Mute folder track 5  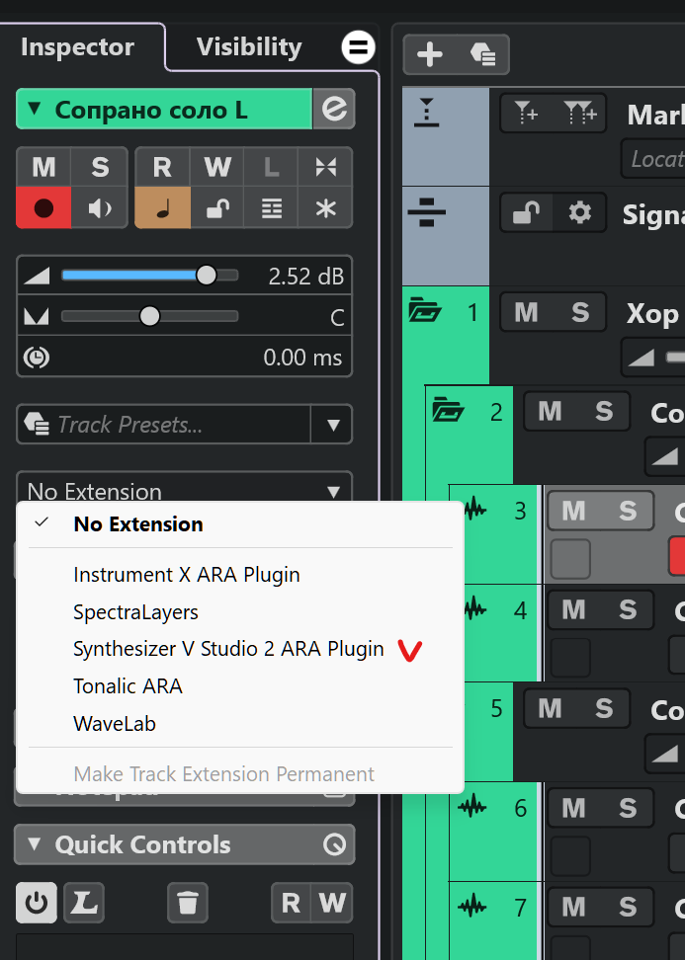(550, 709)
